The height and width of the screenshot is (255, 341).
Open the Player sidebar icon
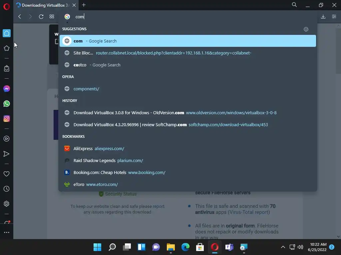[x=7, y=139]
